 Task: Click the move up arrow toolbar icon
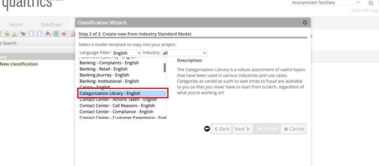(31, 34)
